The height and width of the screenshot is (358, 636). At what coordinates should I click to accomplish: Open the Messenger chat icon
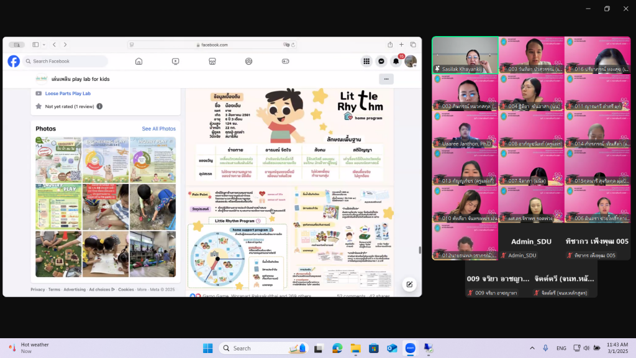[381, 62]
